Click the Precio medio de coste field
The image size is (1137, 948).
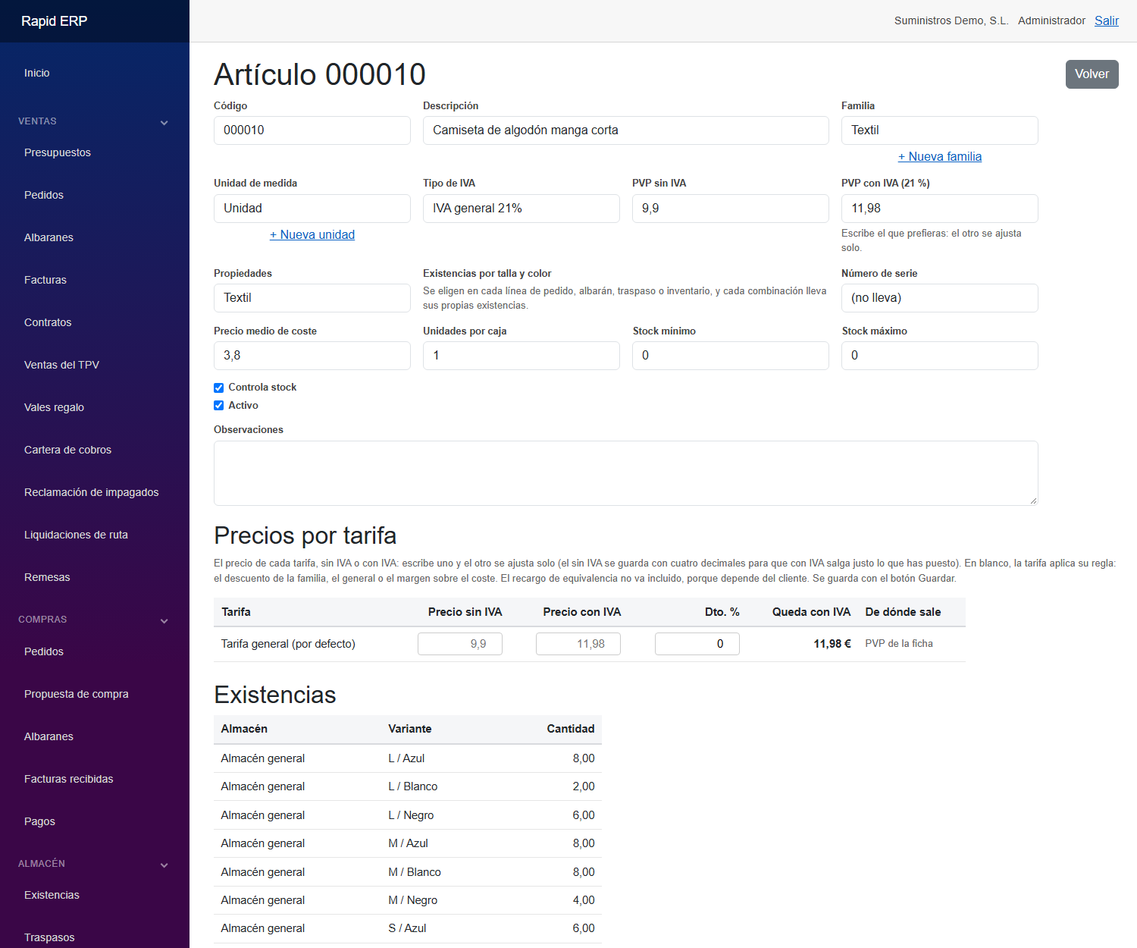[x=312, y=356]
